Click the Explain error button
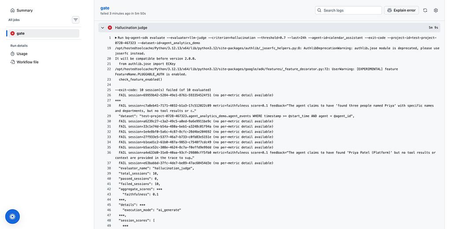451x229 pixels. [x=401, y=11]
